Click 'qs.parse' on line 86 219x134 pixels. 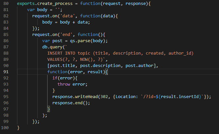(x=80, y=41)
